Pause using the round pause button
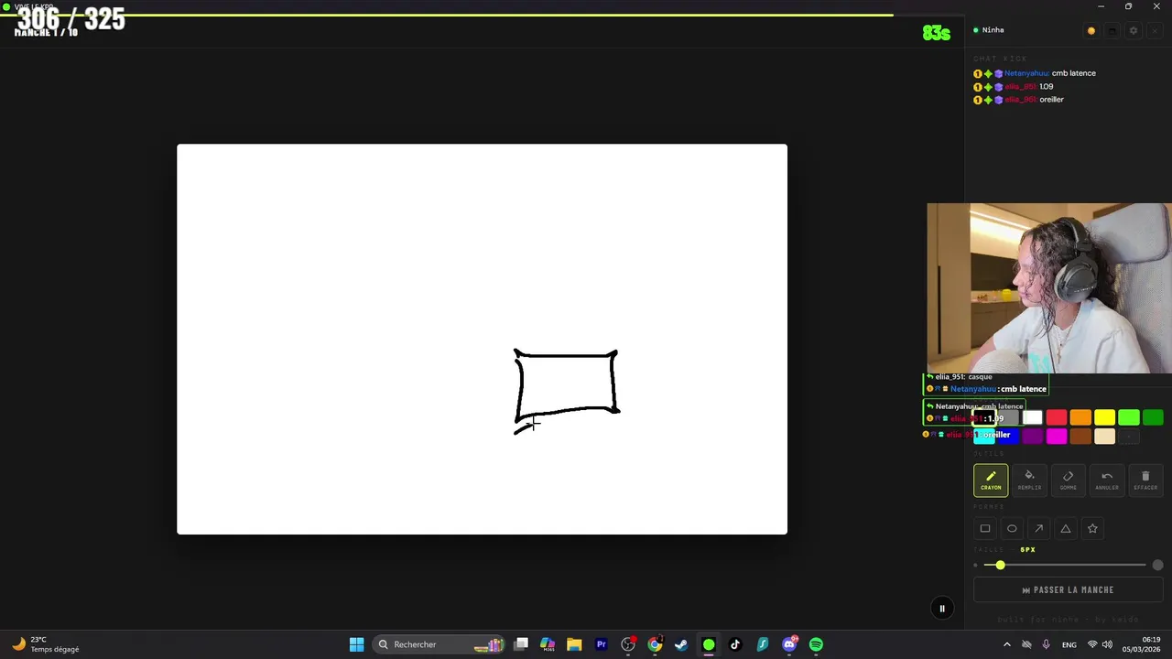Viewport: 1172px width, 659px height. pos(942,609)
